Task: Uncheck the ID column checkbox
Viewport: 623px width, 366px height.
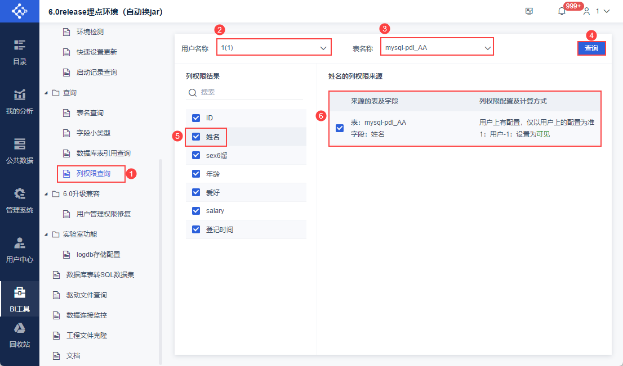Action: (x=196, y=118)
